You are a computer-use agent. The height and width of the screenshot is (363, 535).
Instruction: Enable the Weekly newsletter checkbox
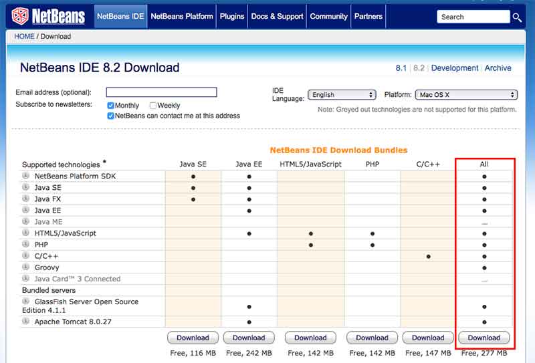click(153, 106)
